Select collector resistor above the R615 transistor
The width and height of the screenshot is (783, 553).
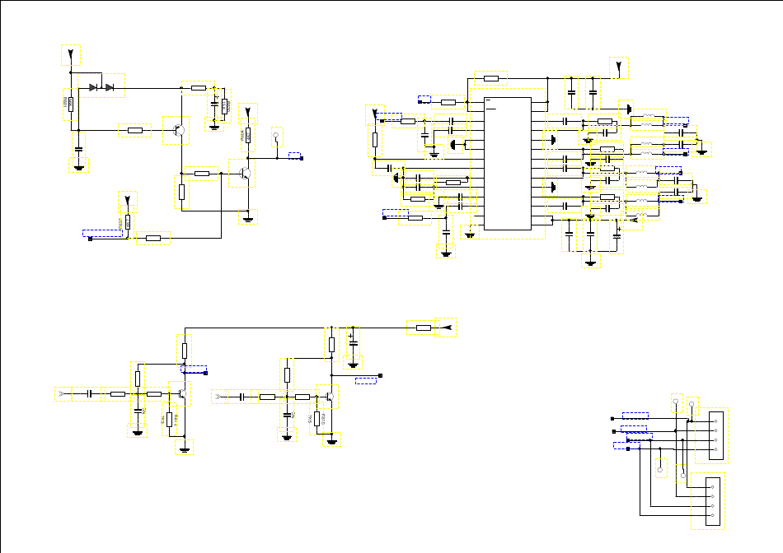coord(331,344)
